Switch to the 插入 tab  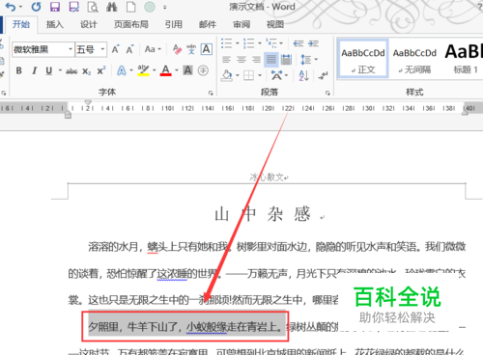tap(55, 24)
